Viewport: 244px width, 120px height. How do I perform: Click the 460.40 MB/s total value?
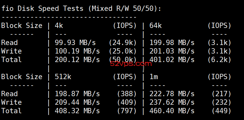(x=172, y=111)
